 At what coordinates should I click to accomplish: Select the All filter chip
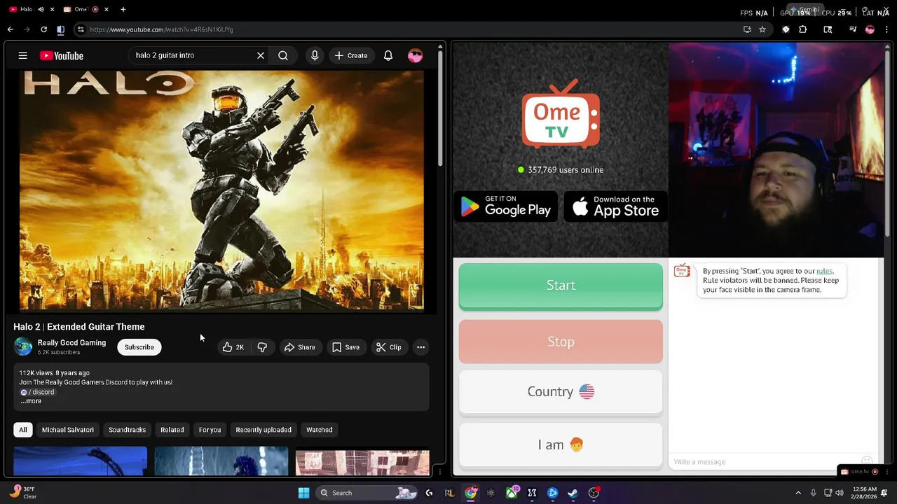click(23, 430)
